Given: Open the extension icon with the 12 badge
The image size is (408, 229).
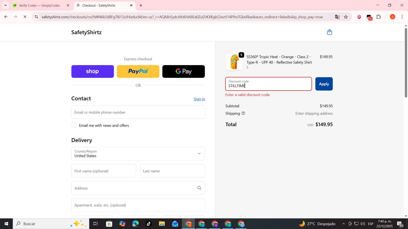Looking at the screenshot, I should pyautogui.click(x=369, y=17).
